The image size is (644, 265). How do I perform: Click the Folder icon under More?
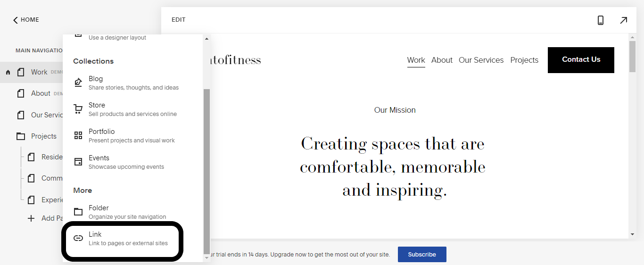pyautogui.click(x=78, y=212)
